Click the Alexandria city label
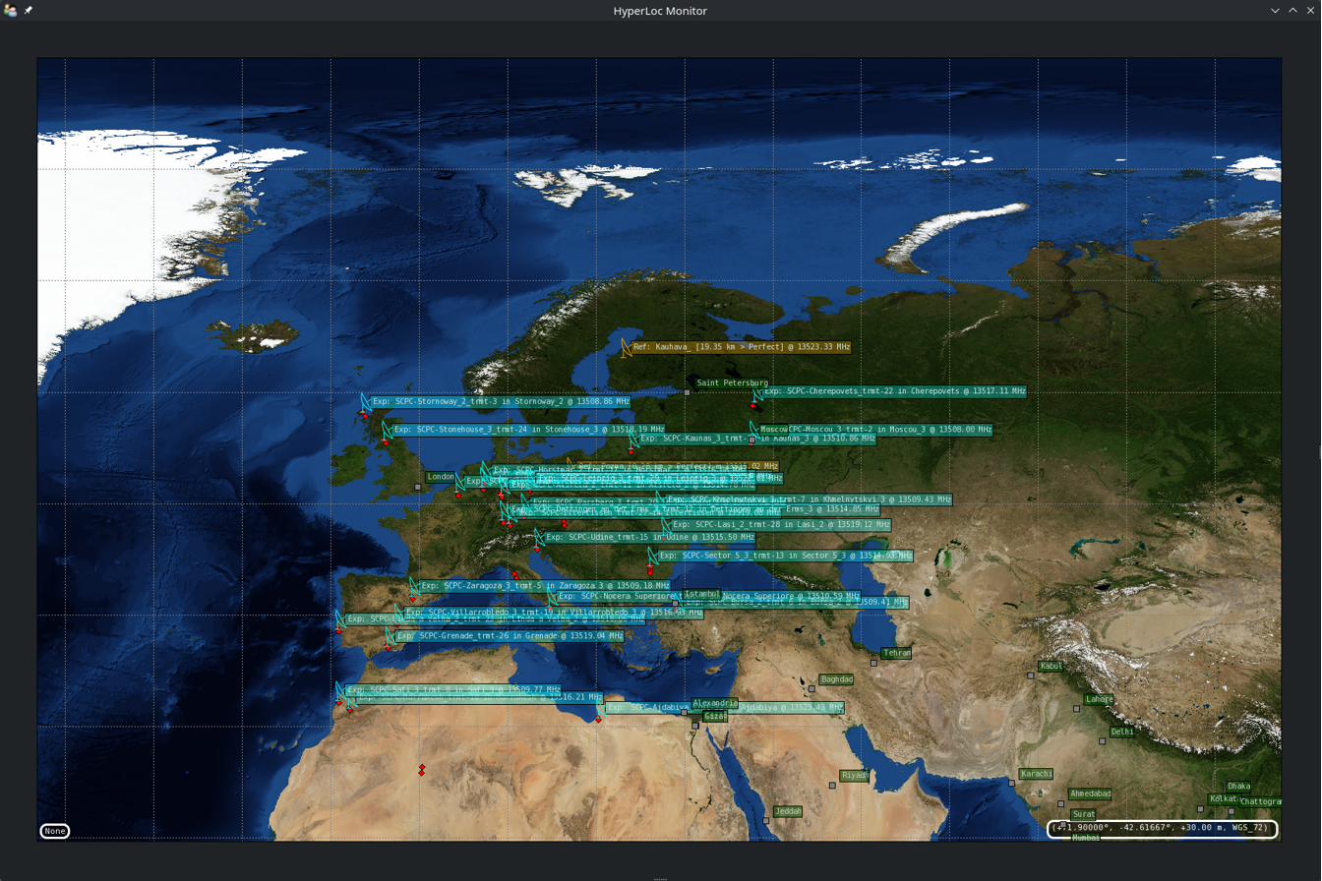The width and height of the screenshot is (1322, 881). pyautogui.click(x=715, y=703)
